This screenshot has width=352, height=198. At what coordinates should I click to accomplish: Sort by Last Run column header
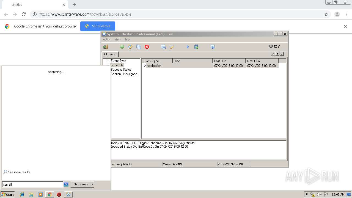point(229,61)
